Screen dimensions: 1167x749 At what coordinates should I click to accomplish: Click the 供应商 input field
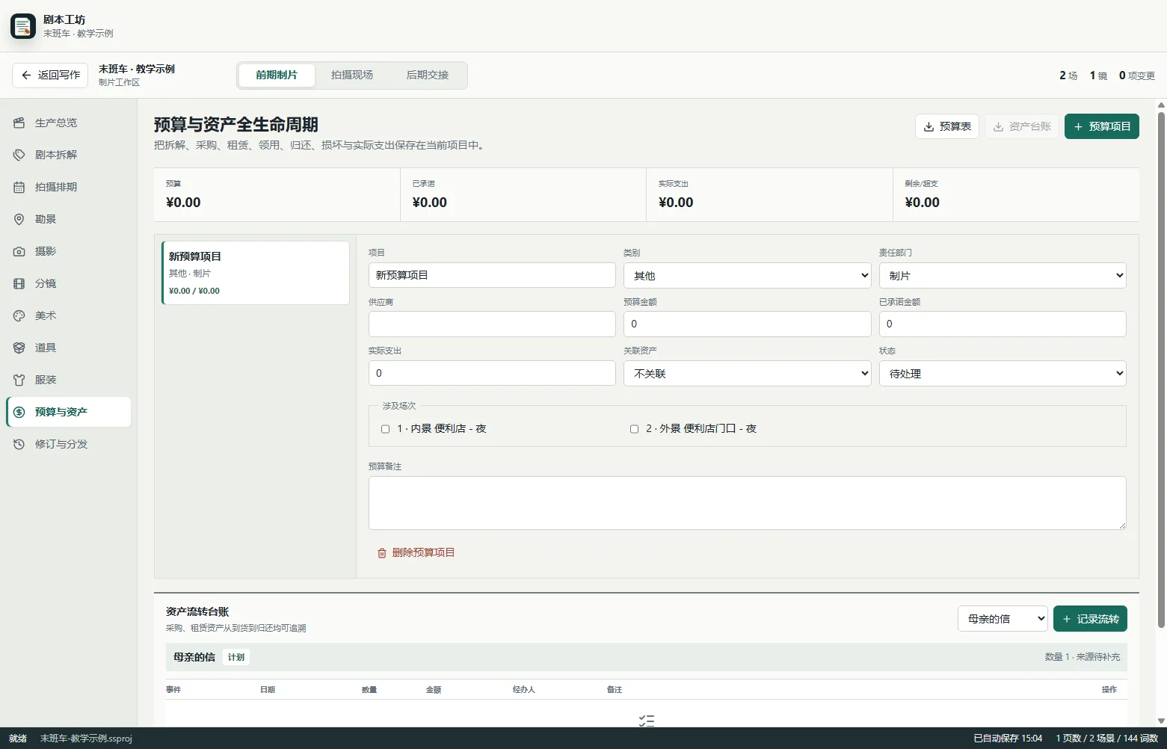tap(492, 324)
